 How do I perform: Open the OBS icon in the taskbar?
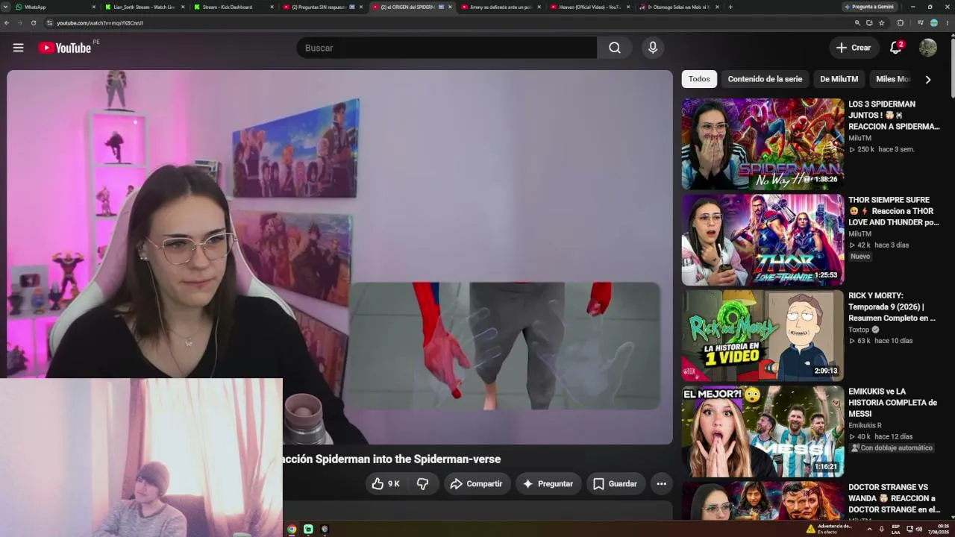[325, 530]
